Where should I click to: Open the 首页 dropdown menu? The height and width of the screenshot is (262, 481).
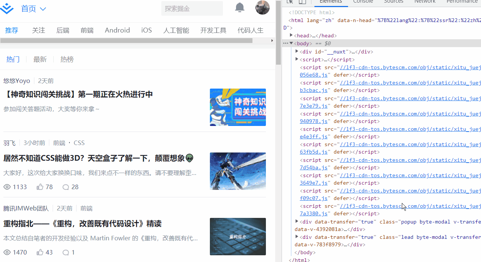[34, 9]
